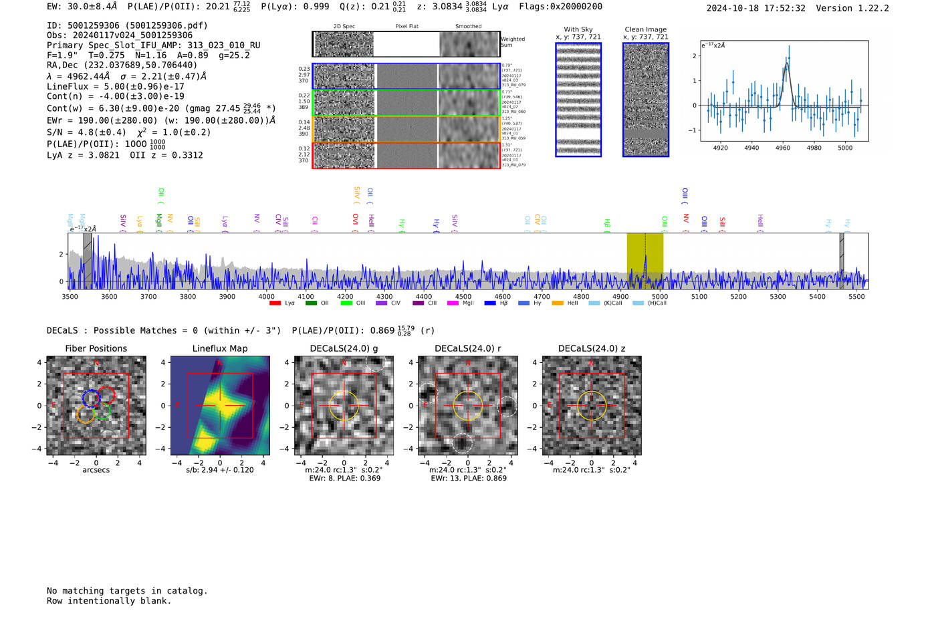Click the hatched gray region near 3550

[x=88, y=261]
